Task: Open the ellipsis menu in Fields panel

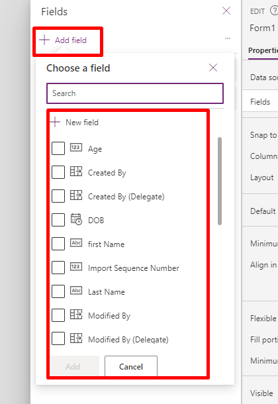Action: coord(228,38)
